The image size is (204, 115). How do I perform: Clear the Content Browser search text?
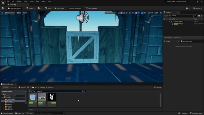[x=34, y=91]
